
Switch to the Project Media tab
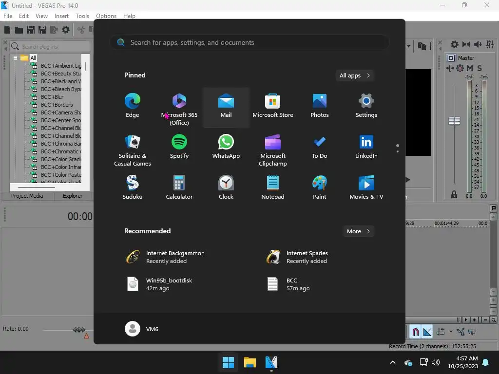[27, 196]
